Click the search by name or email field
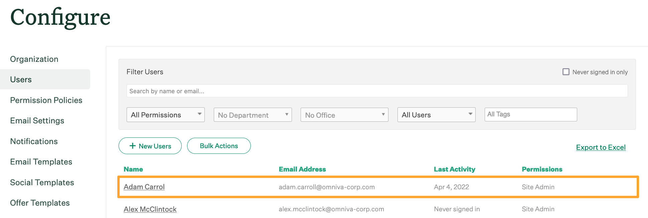The width and height of the screenshot is (648, 218). [x=377, y=91]
